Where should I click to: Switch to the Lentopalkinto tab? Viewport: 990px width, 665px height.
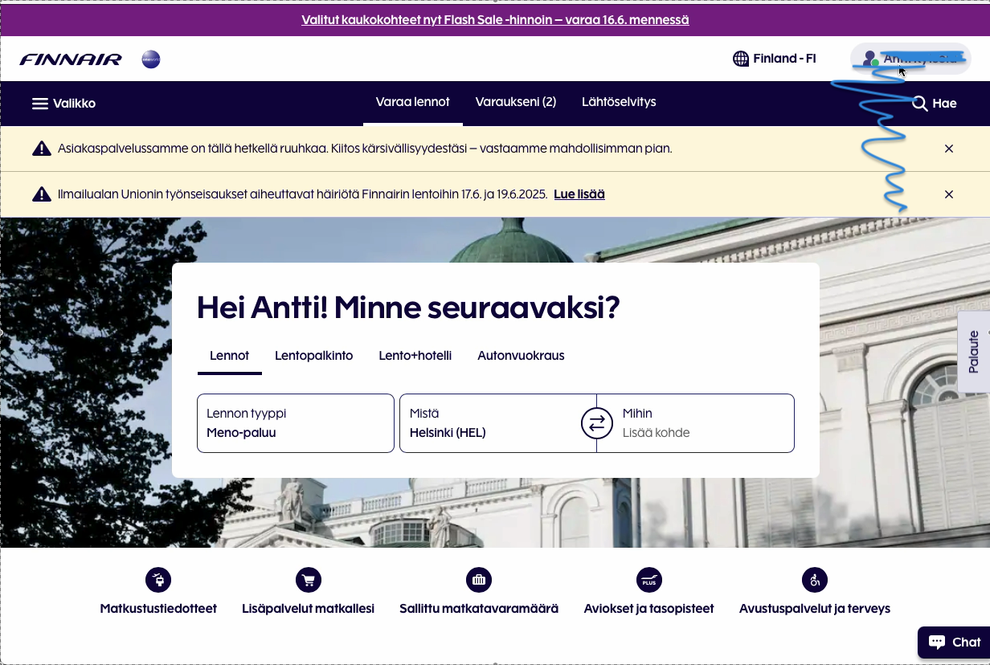point(313,356)
